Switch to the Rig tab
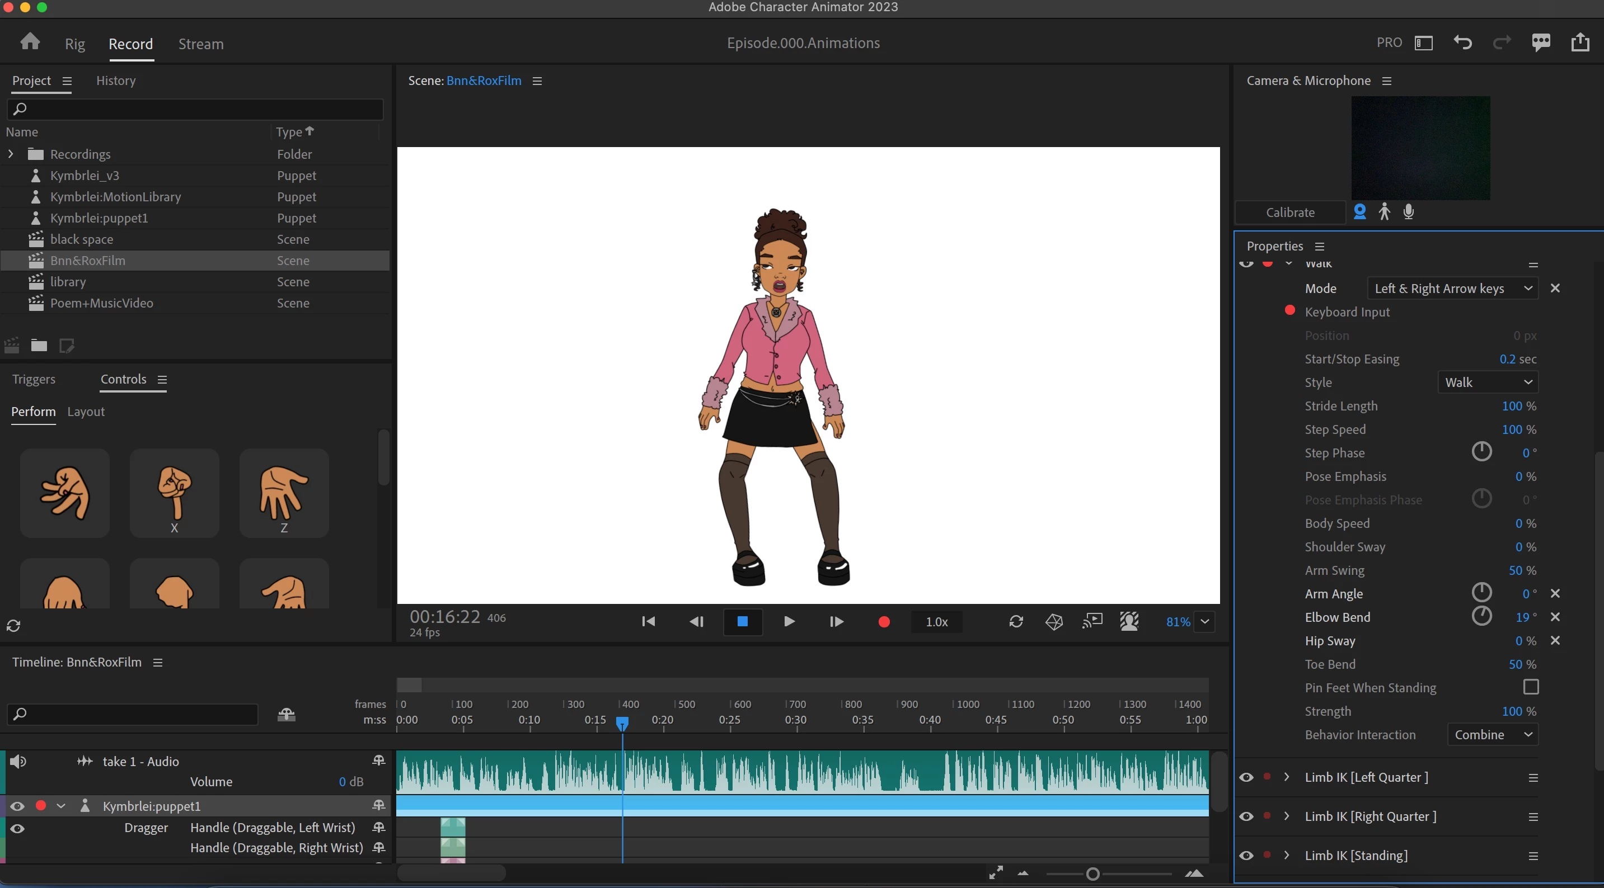 click(x=75, y=44)
